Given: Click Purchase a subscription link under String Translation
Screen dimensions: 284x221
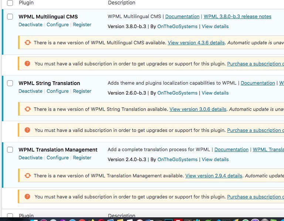Looking at the screenshot, I should [256, 130].
